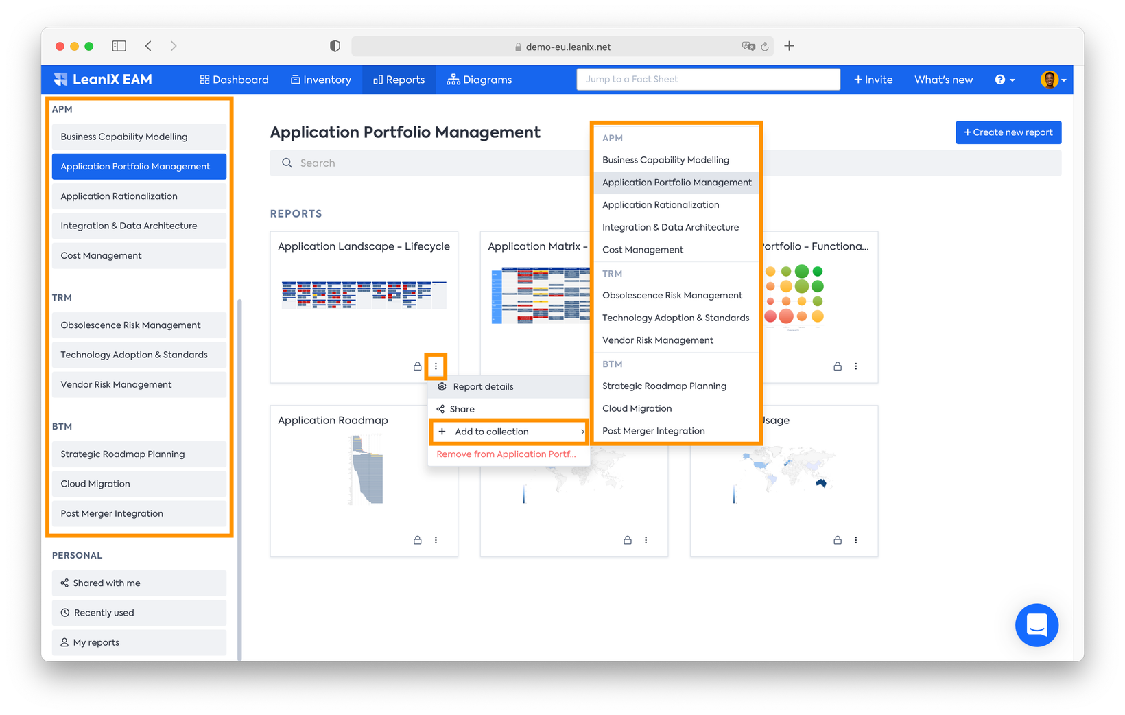Focus the Jump to a Fact Sheet field
Image resolution: width=1125 pixels, height=715 pixels.
click(x=708, y=79)
